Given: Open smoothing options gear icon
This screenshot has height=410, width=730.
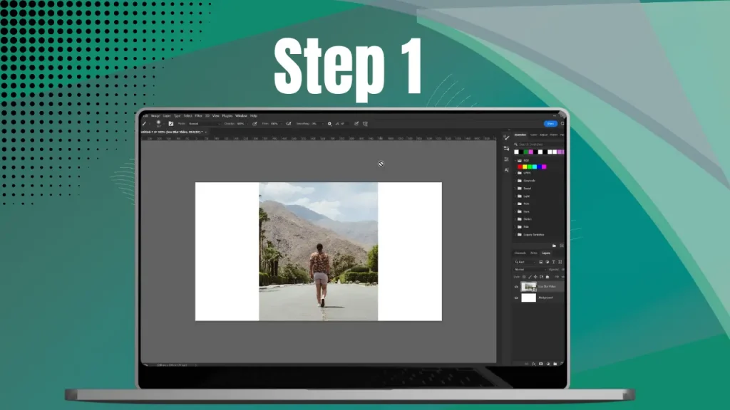Looking at the screenshot, I should click(x=329, y=124).
